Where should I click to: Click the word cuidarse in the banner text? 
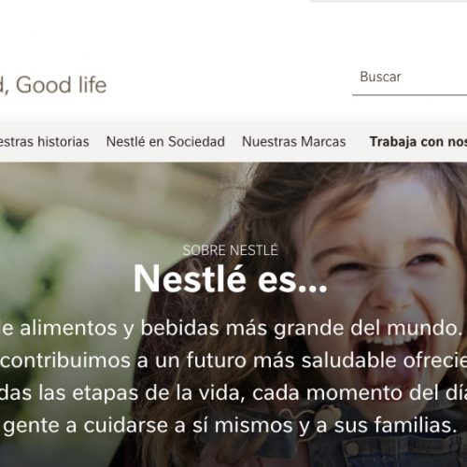coord(126,425)
